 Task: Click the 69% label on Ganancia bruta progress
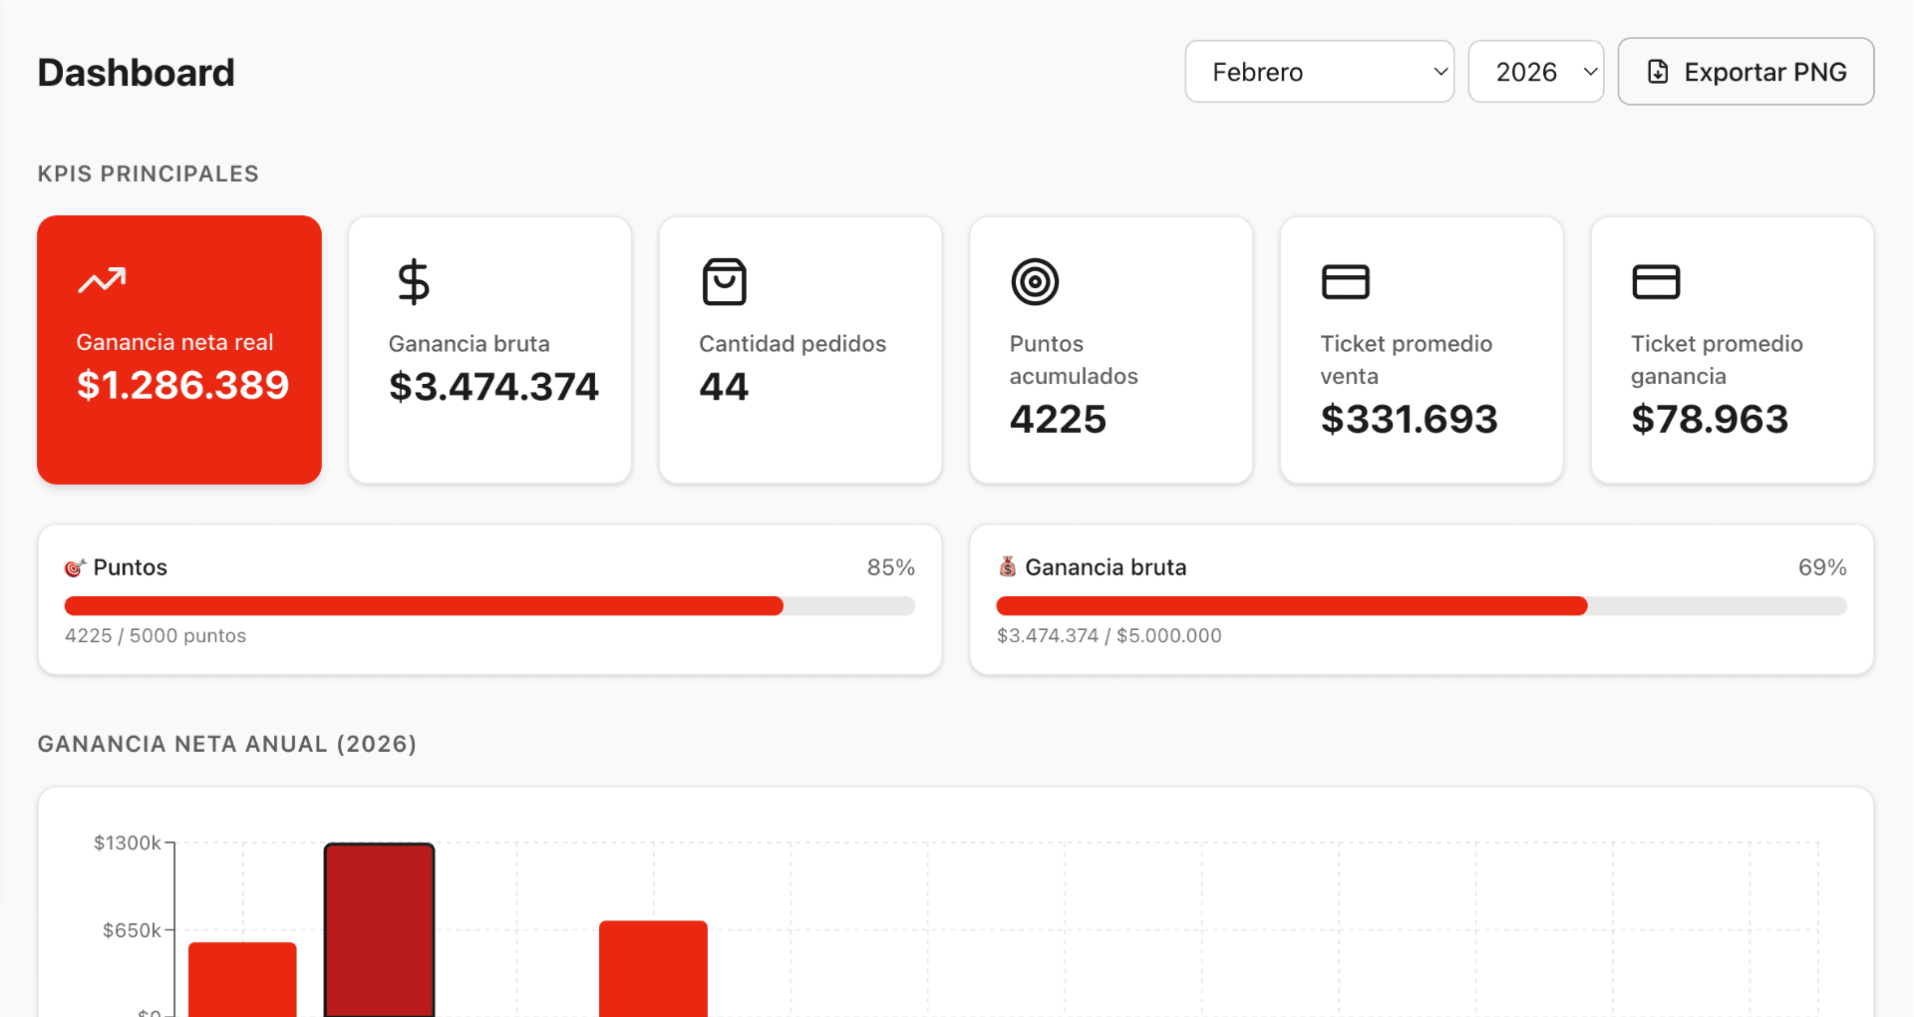[x=1822, y=567]
